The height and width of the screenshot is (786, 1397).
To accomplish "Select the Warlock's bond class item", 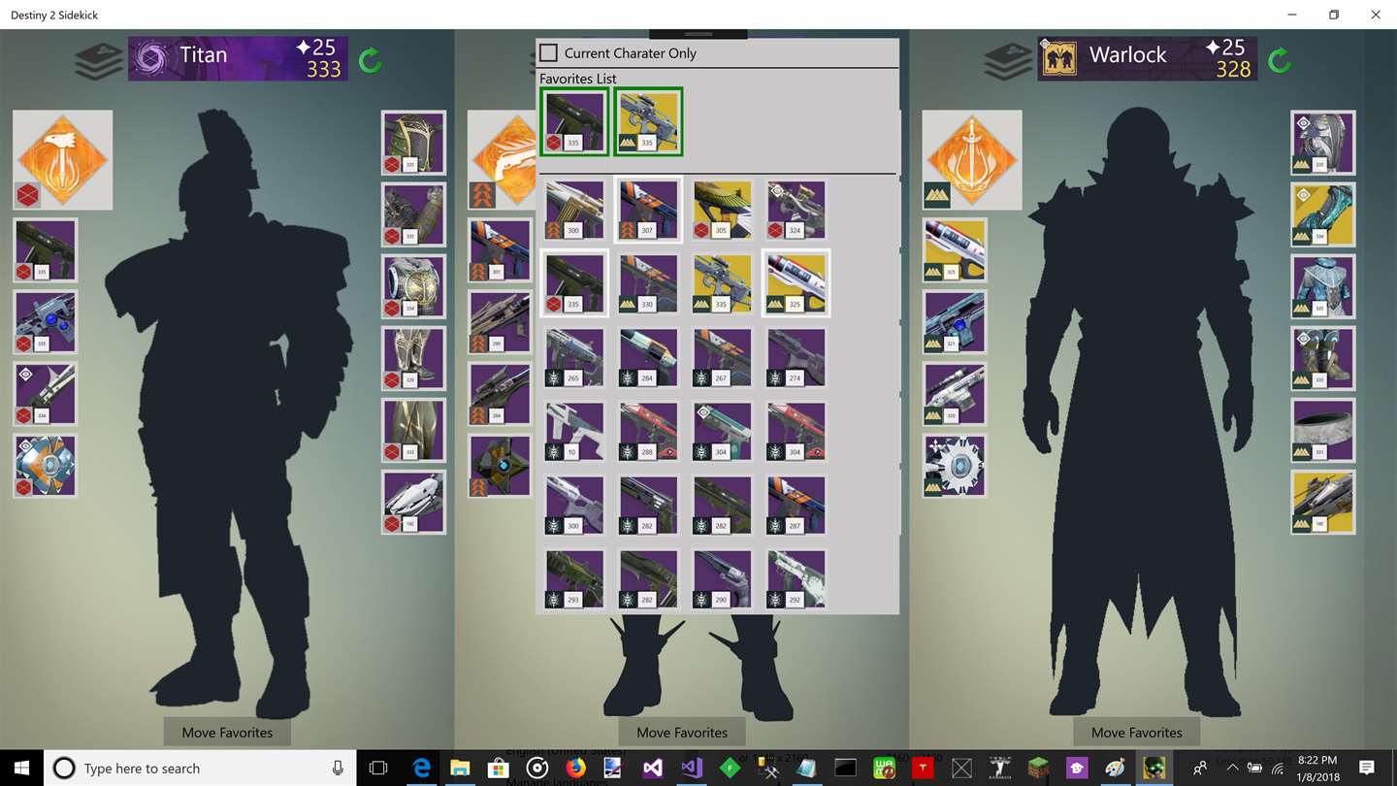I will click(x=1323, y=430).
